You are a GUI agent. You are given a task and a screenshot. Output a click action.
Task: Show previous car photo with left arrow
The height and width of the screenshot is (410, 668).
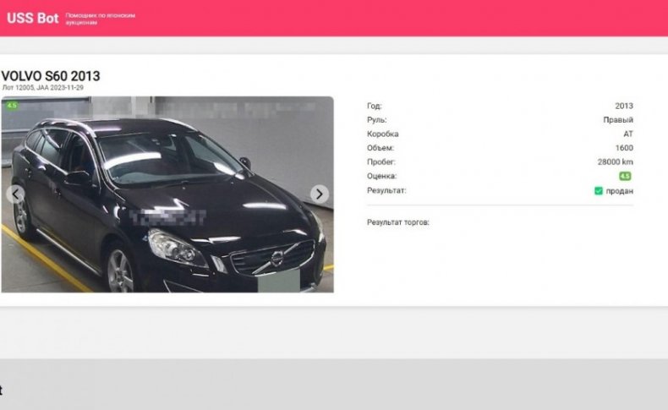tap(15, 194)
